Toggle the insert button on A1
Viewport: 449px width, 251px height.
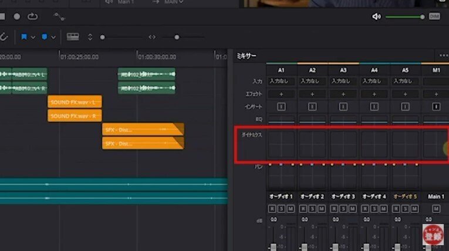point(281,107)
